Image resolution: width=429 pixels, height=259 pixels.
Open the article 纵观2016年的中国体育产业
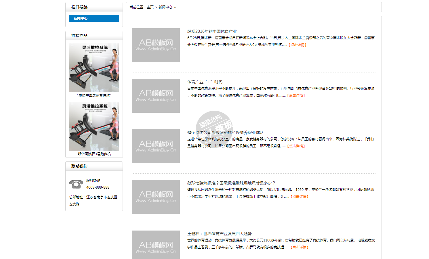coord(212,31)
